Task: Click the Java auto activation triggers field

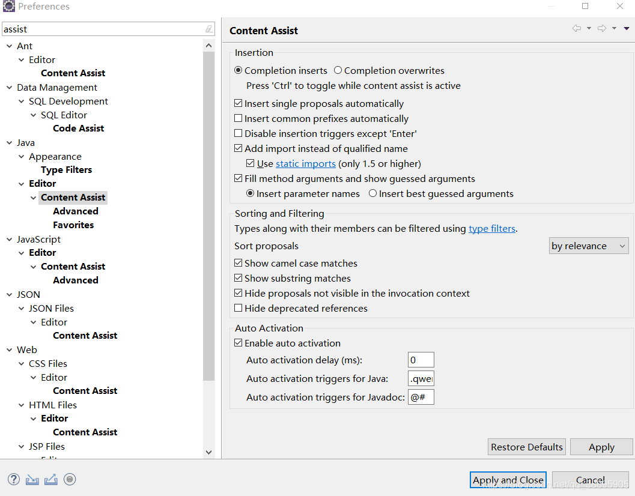Action: (x=421, y=378)
